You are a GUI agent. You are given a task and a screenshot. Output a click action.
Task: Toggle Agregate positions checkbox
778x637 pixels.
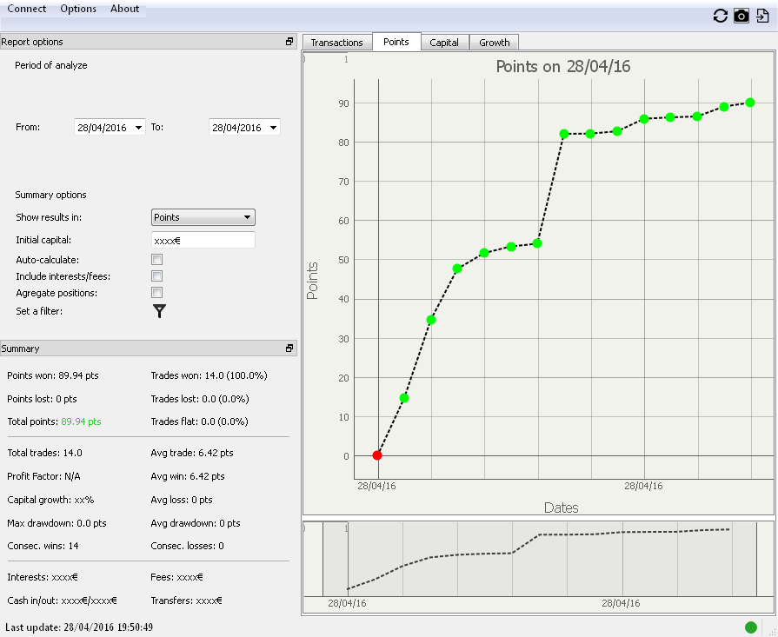click(157, 293)
